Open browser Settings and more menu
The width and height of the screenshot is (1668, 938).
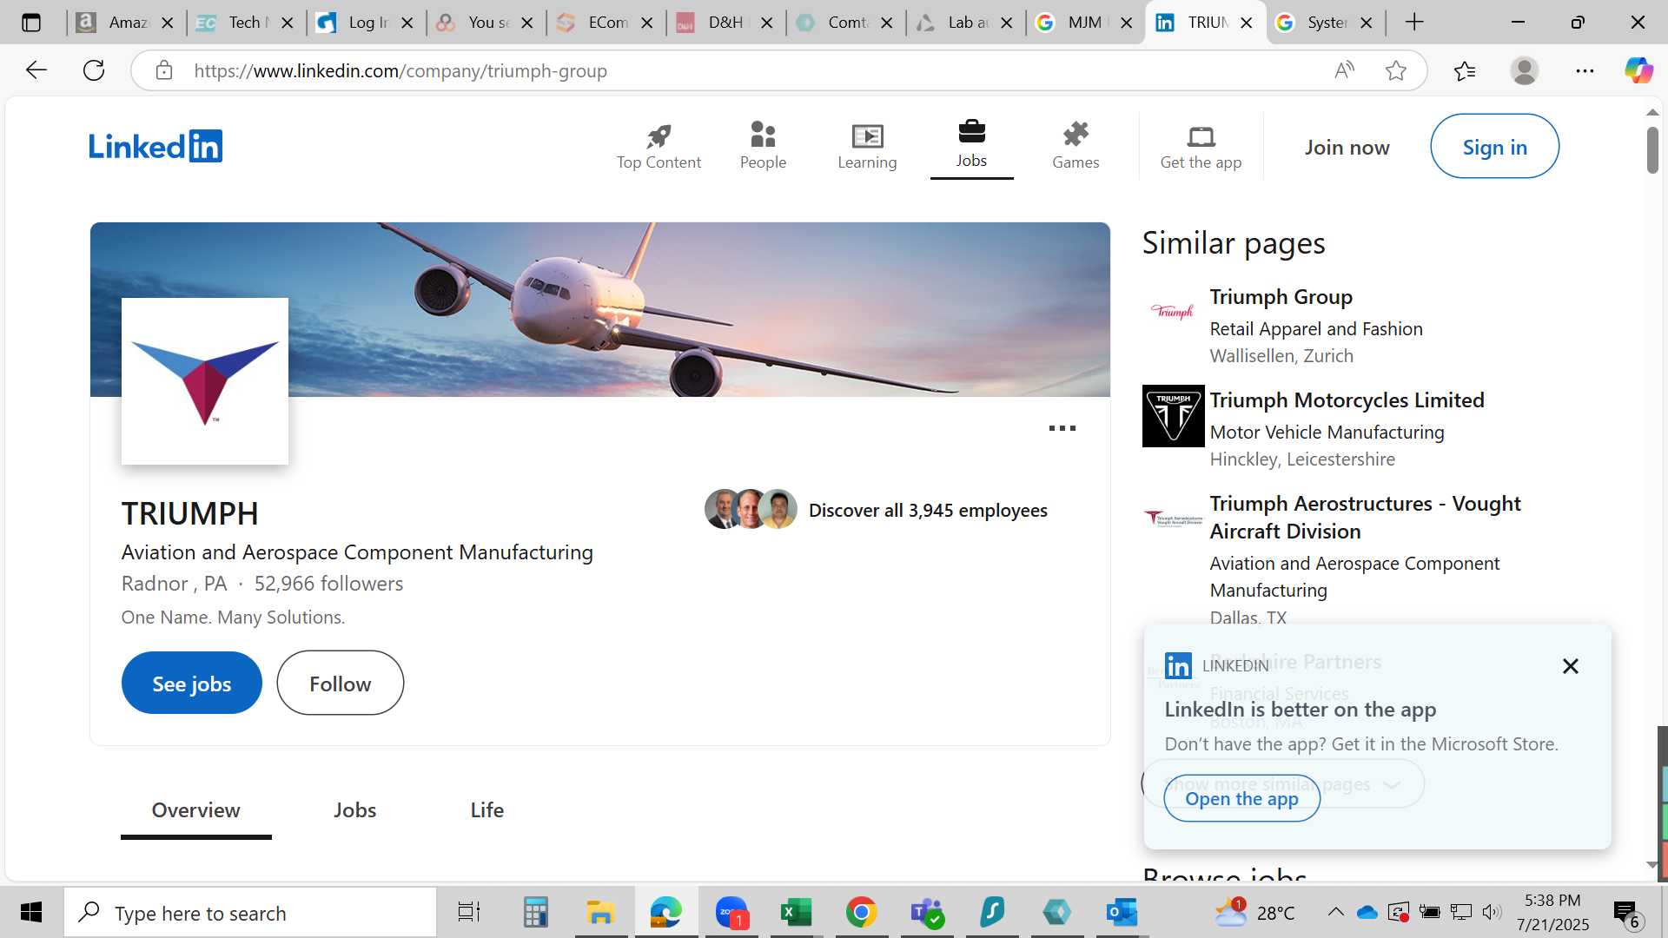pos(1585,70)
